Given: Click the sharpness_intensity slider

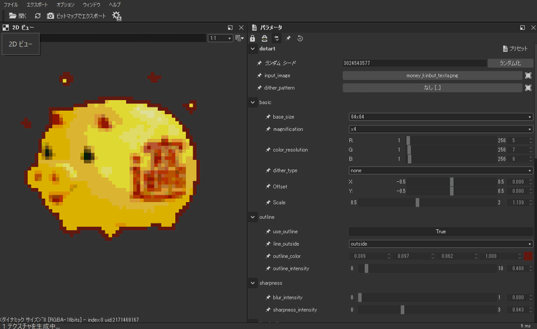Looking at the screenshot, I should pyautogui.click(x=427, y=310).
